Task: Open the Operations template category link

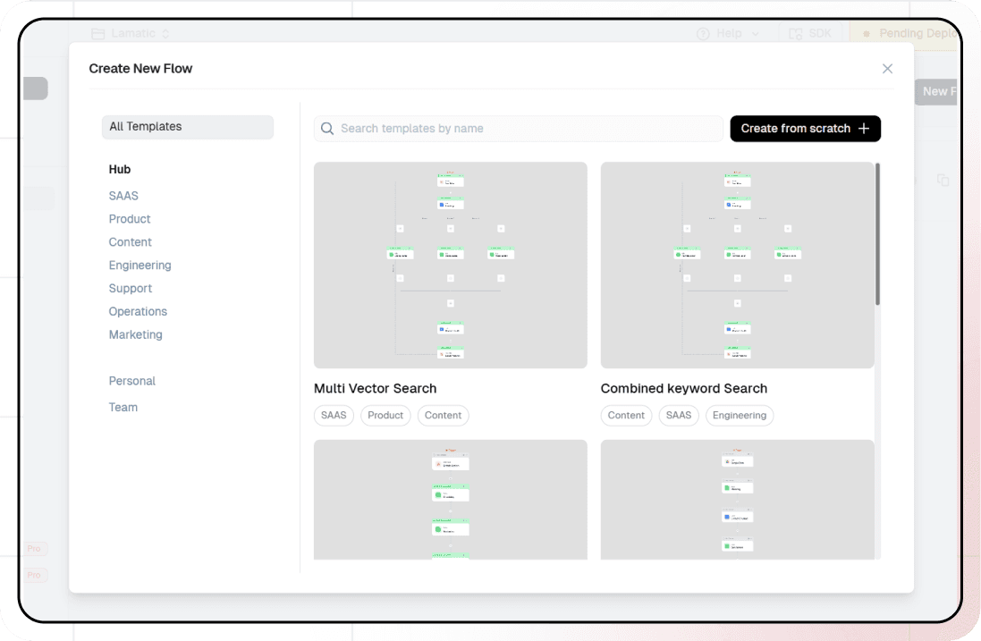Action: pyautogui.click(x=138, y=311)
